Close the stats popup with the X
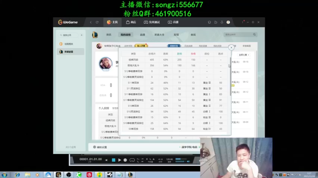The width and height of the screenshot is (318, 178). pos(231,47)
